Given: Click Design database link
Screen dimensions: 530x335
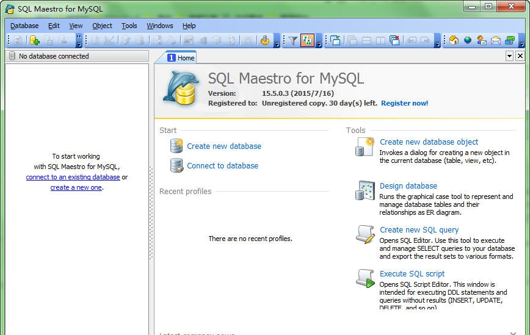Looking at the screenshot, I should click(x=408, y=186).
